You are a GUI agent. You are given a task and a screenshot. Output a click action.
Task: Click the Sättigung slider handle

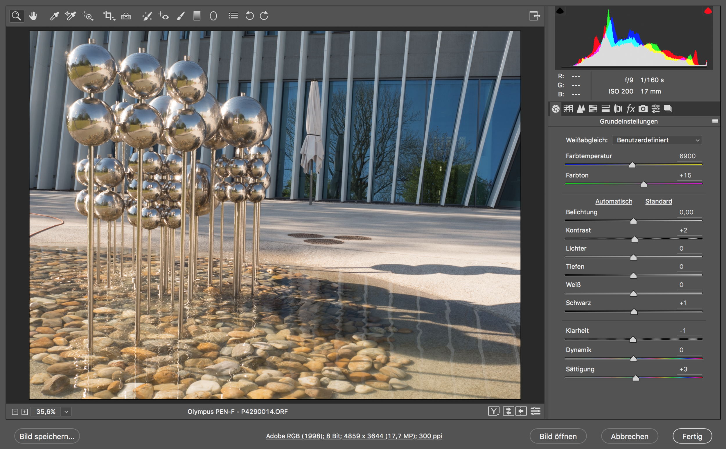tap(636, 378)
